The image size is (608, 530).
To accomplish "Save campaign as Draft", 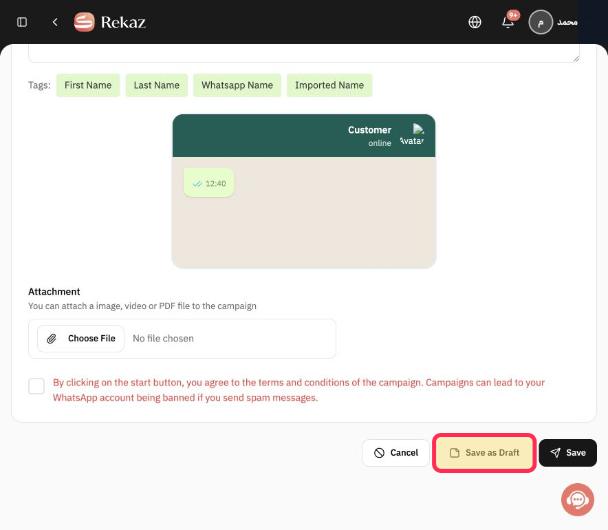I will pyautogui.click(x=484, y=453).
